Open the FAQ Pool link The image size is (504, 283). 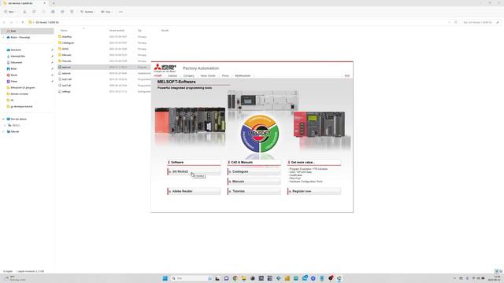(x=295, y=178)
